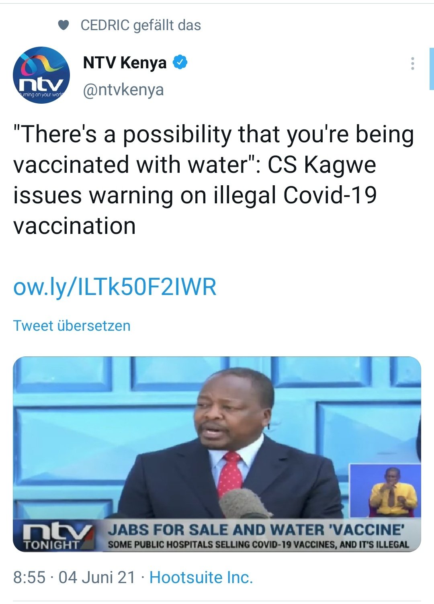Click the tweet text about CS Kagwe
The image size is (434, 604).
tap(214, 180)
